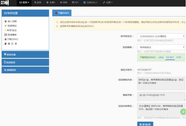The image size is (186, 126).
Task: Click the test phone number 15716508737
Action: (144, 70)
